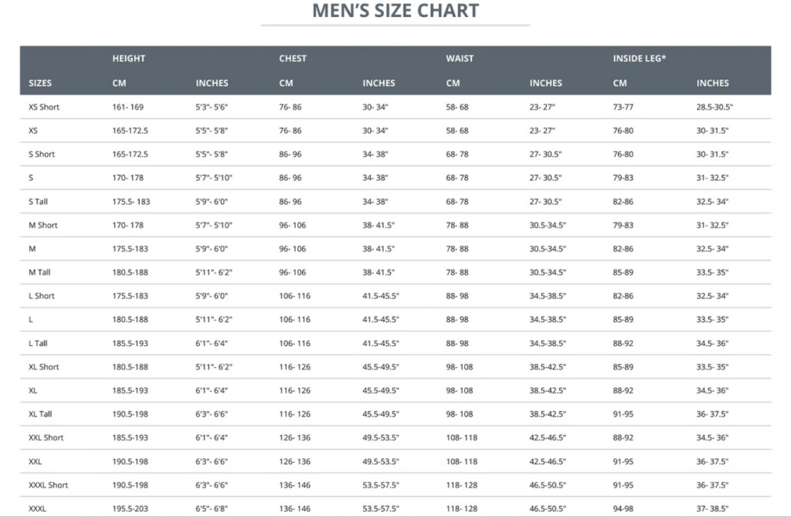Click inside leg value 94-98 for XXXL
This screenshot has width=791, height=517.
tap(623, 509)
